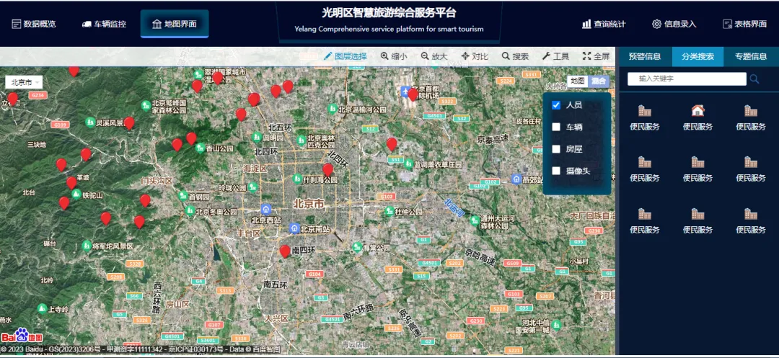Click the green 海棠公园 icon
Image resolution: width=779 pixels, height=358 pixels.
[x=357, y=247]
